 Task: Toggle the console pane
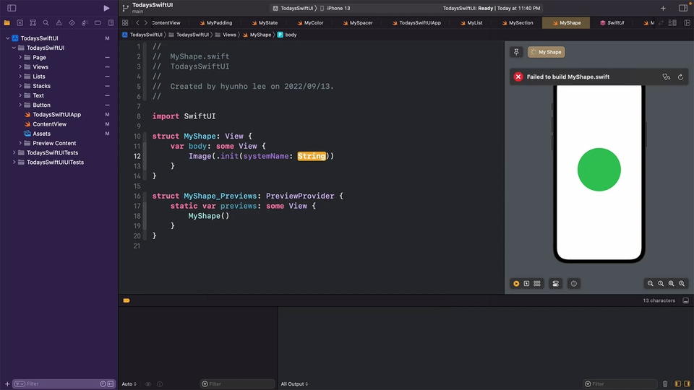687,383
